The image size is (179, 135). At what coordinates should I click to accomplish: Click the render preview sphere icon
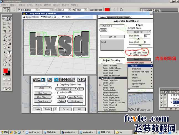click(50, 80)
